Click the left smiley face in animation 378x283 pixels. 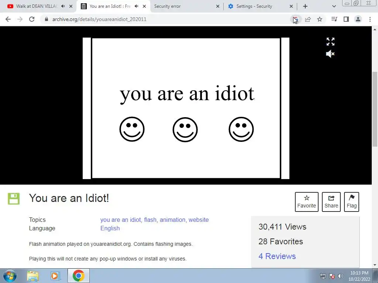[x=132, y=129]
